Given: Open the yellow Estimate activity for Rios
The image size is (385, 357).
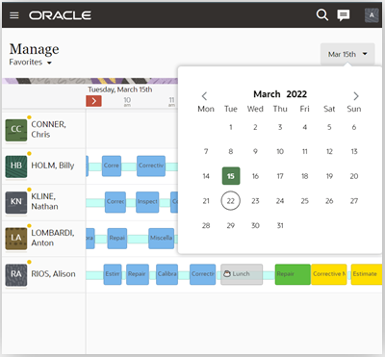Looking at the screenshot, I should click(x=367, y=274).
